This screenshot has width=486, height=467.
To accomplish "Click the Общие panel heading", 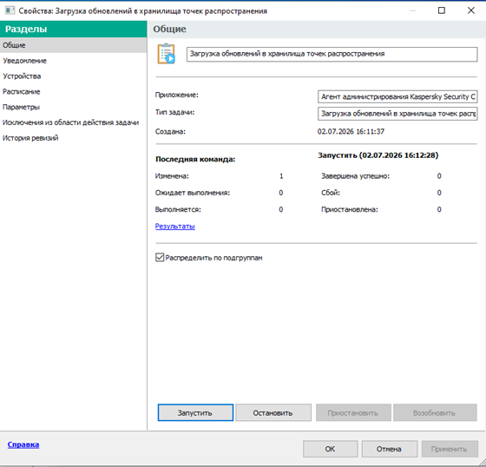I will (x=170, y=29).
